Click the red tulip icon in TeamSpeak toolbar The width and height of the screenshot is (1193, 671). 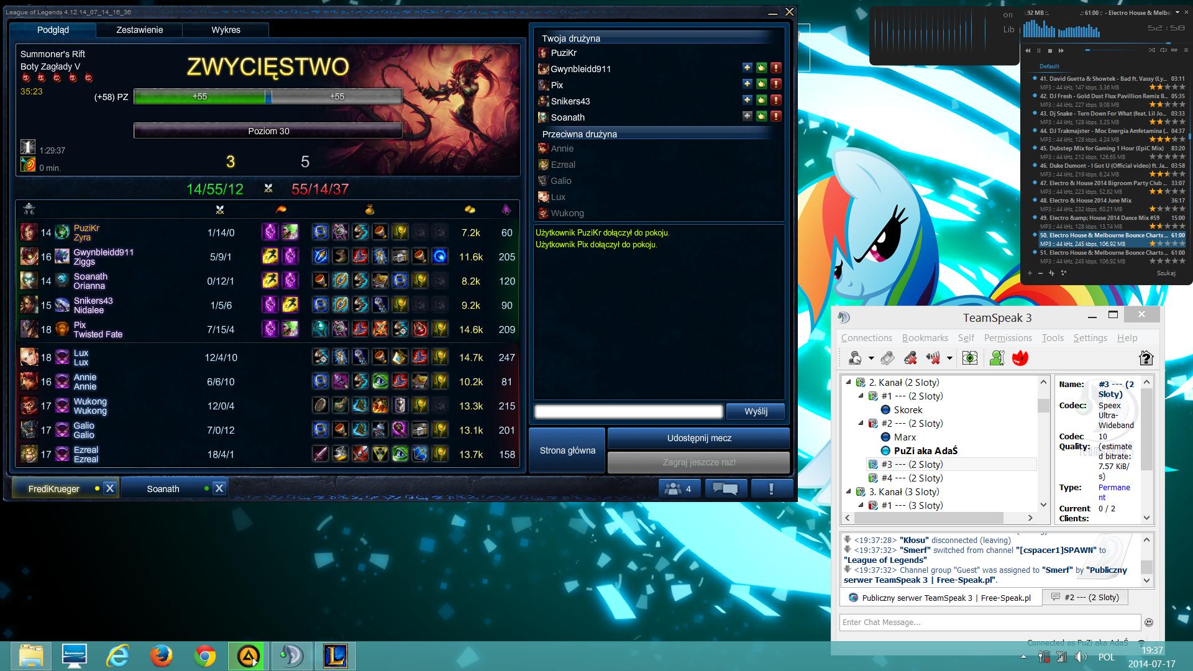(x=1020, y=358)
